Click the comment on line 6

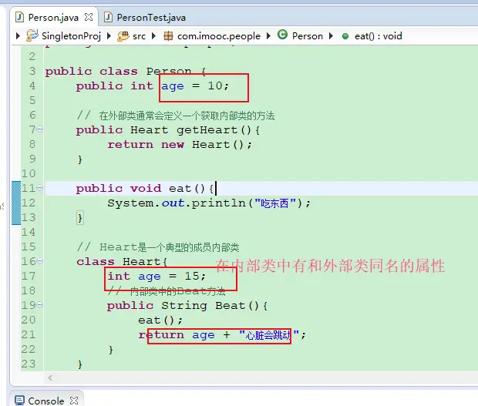coord(176,116)
